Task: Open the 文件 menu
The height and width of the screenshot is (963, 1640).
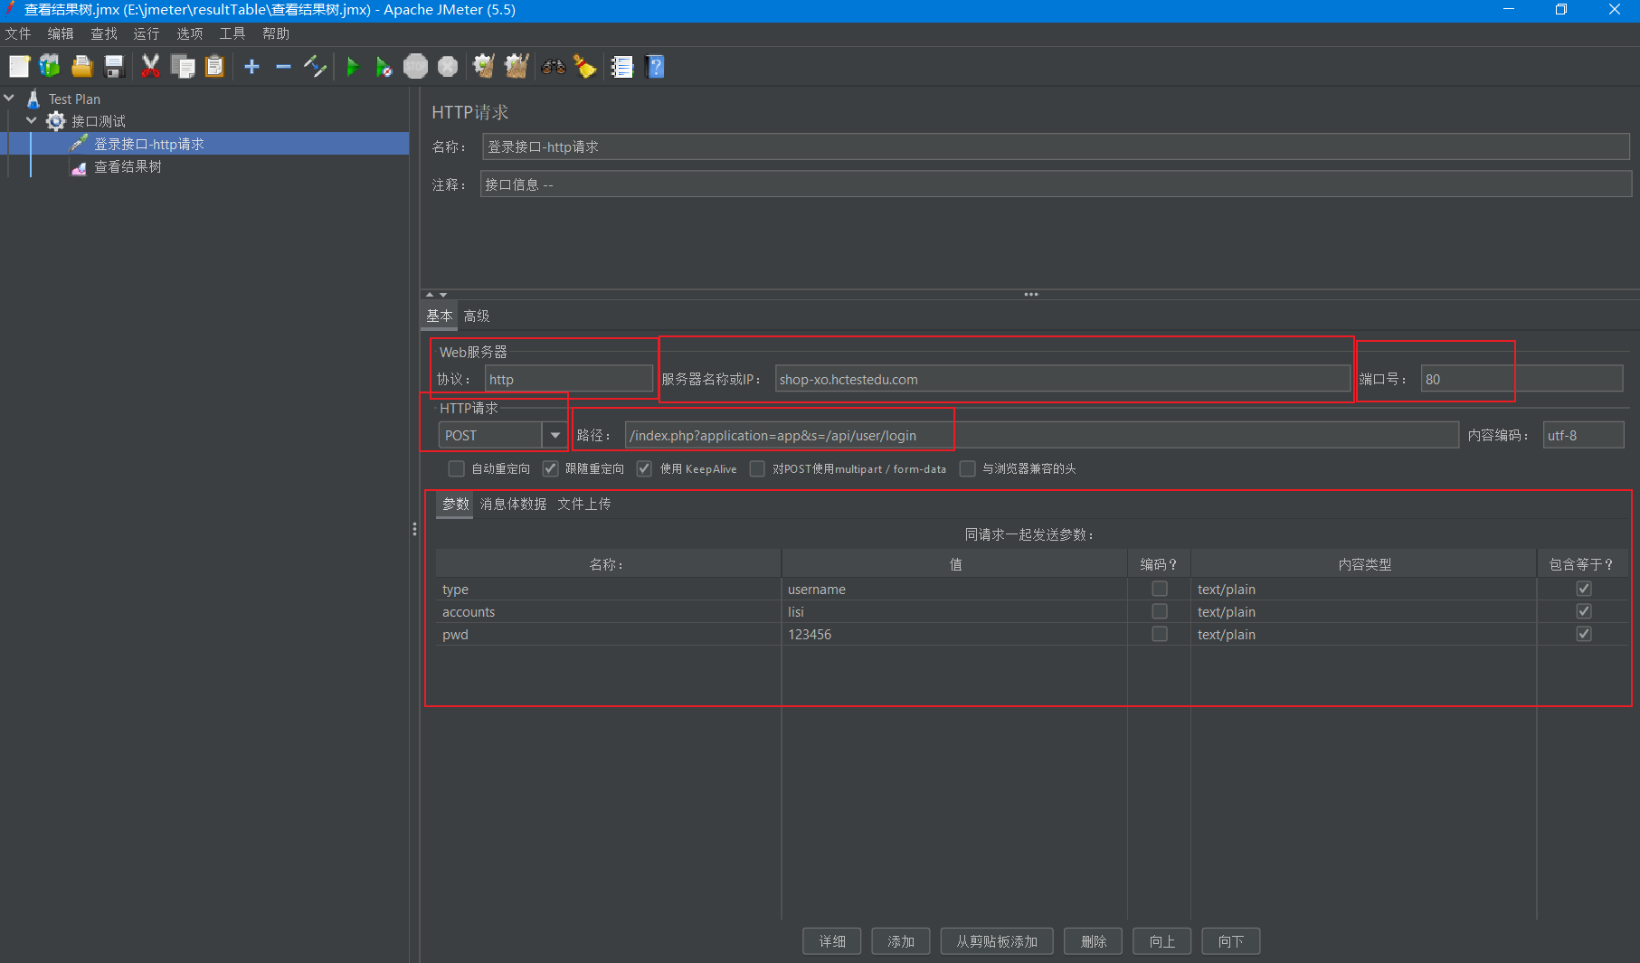Action: [x=18, y=33]
